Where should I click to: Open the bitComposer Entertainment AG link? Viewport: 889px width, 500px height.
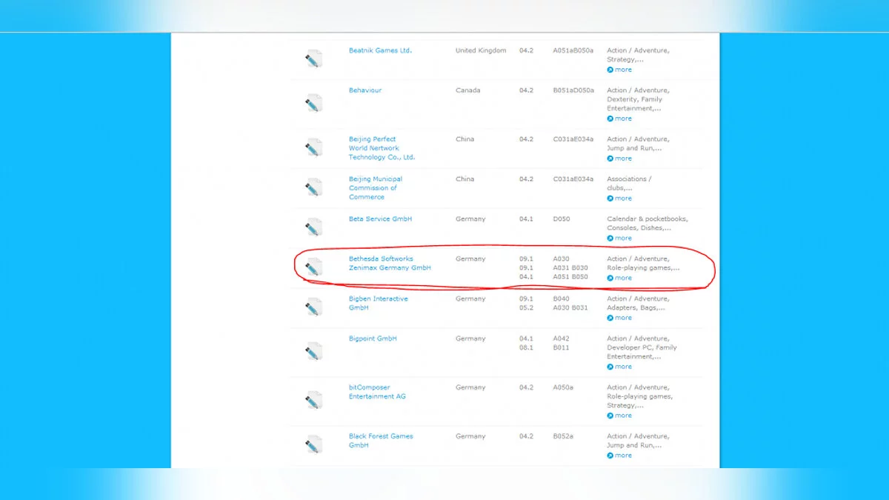tap(377, 392)
